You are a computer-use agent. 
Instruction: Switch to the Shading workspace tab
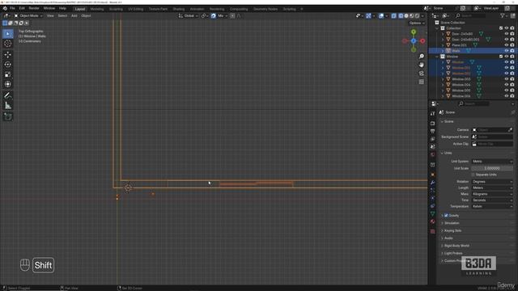pyautogui.click(x=179, y=9)
